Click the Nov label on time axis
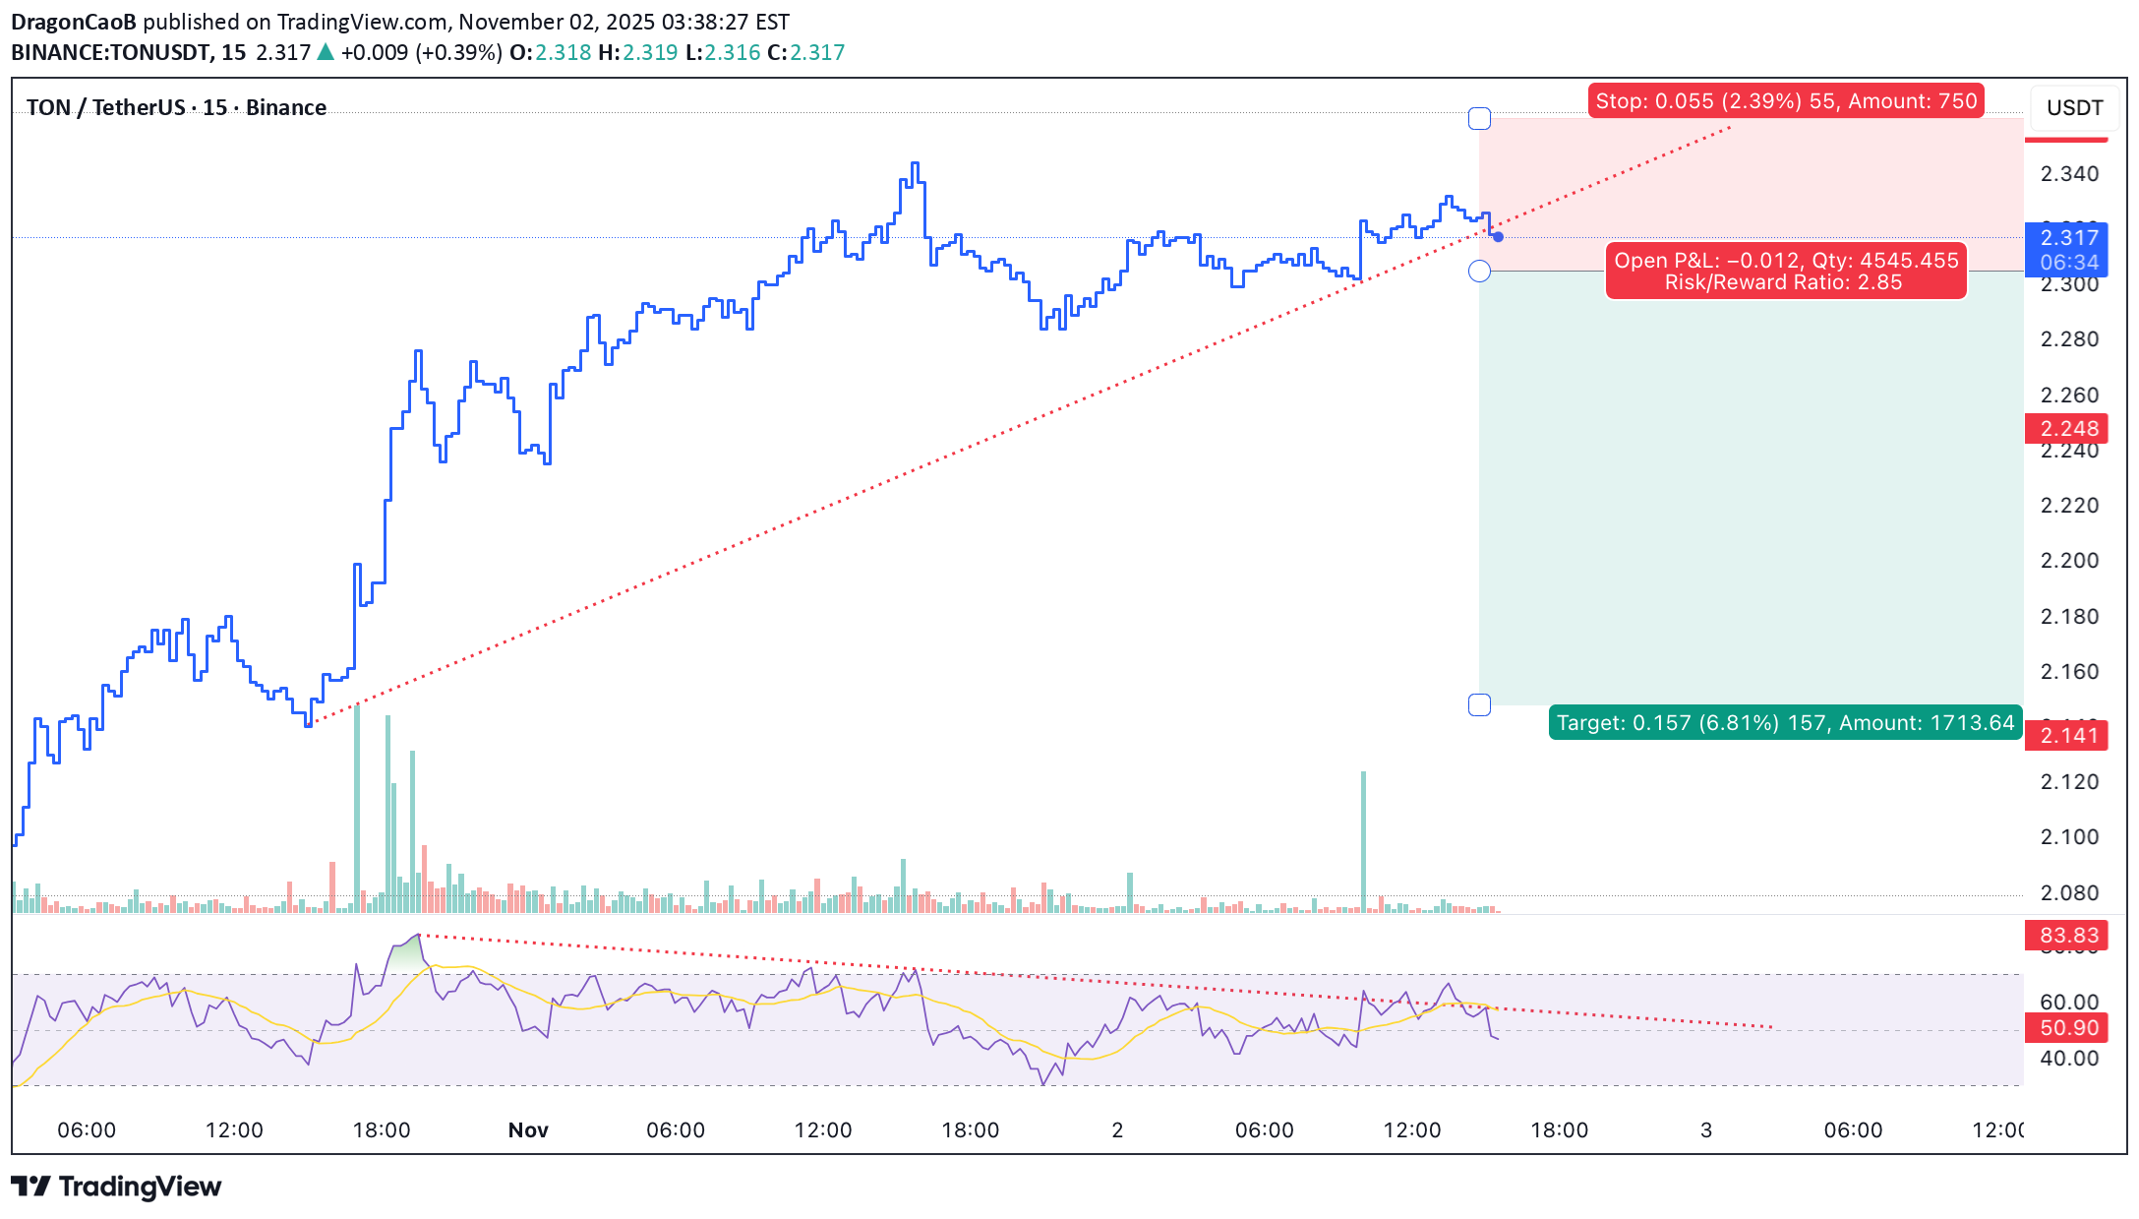The image size is (2139, 1219). click(528, 1129)
